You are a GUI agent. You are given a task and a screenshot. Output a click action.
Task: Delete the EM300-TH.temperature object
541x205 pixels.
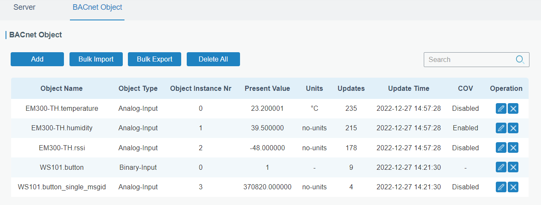click(x=513, y=109)
